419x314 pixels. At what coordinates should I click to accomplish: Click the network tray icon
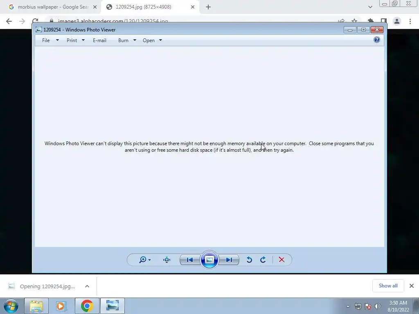click(358, 306)
